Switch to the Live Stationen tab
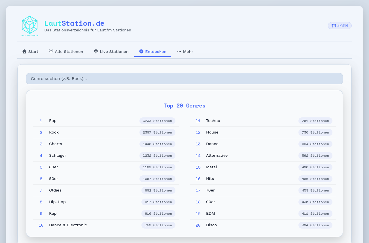Screen dimensions: 369x243 click(x=111, y=51)
